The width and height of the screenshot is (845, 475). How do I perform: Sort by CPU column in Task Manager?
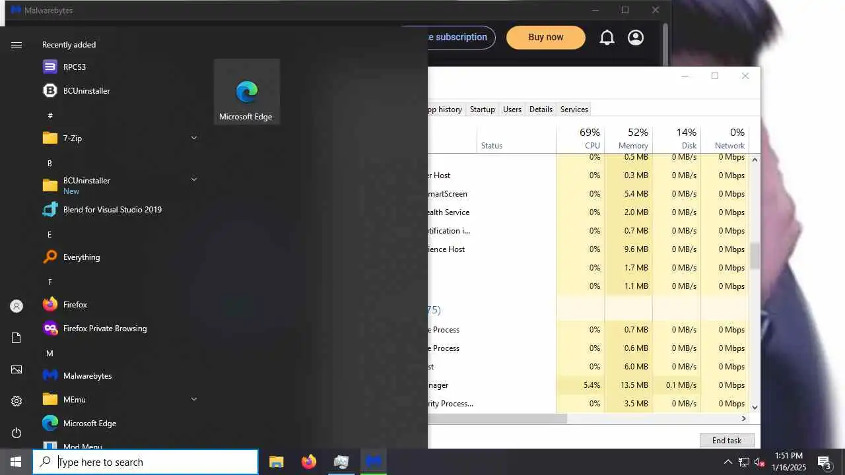point(580,139)
